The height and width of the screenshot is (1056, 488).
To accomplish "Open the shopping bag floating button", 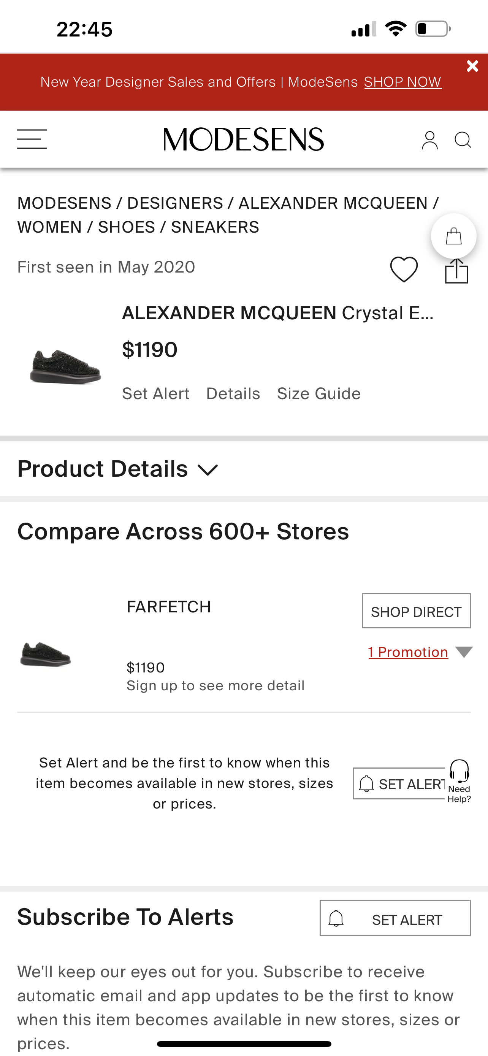I will coord(453,236).
